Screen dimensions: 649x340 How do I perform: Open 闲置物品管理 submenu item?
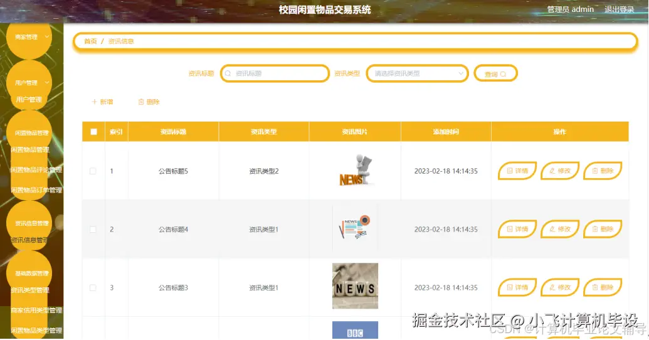30,149
